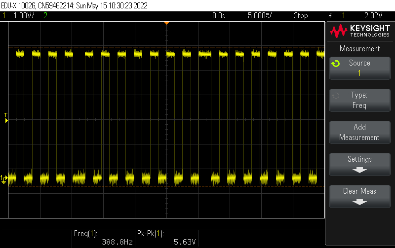
Task: Toggle the channel 1 indicator in top bar
Action: click(4, 16)
